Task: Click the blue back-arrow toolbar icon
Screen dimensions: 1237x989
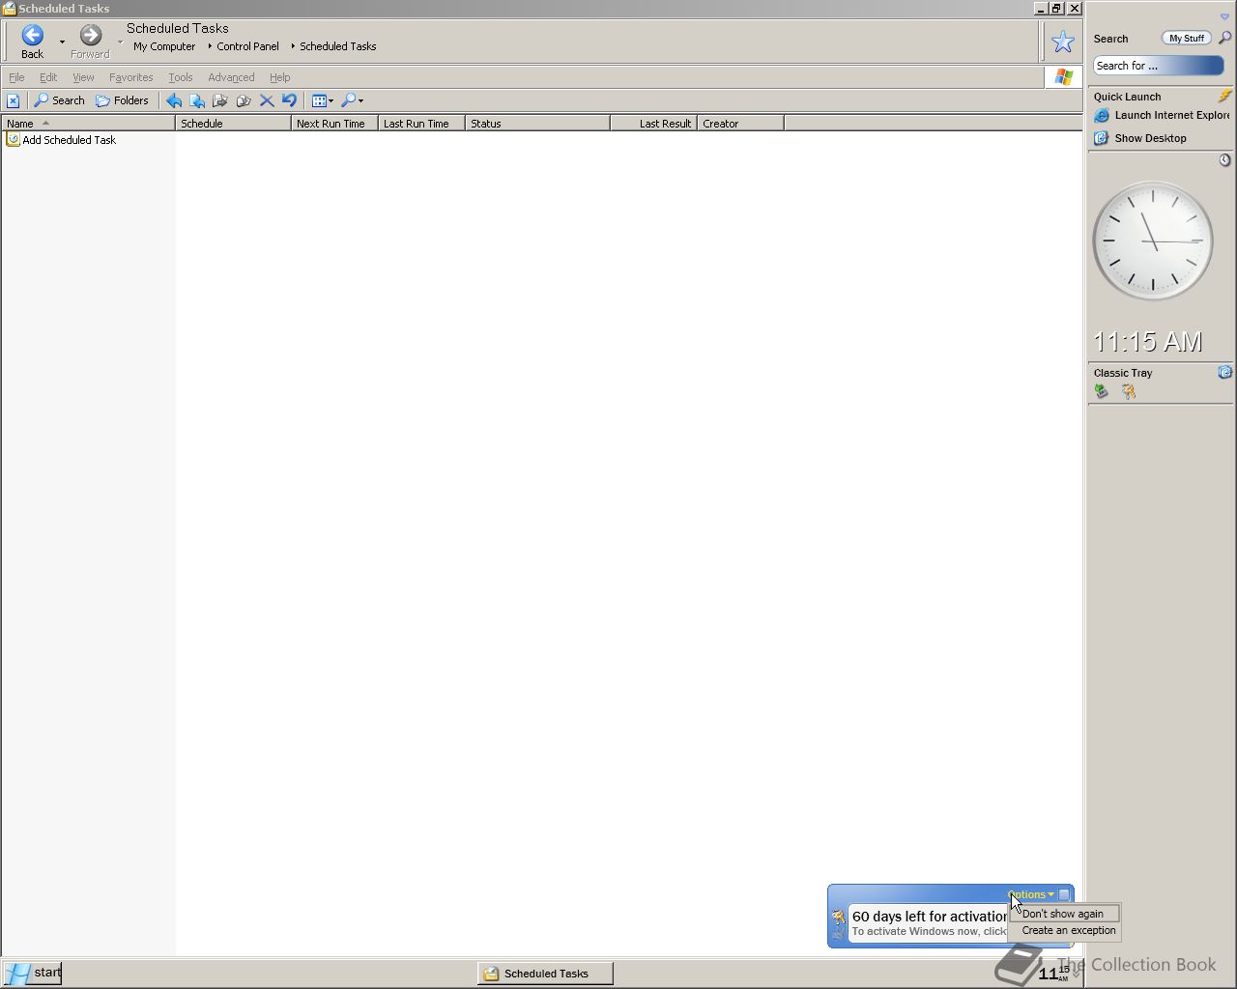Action: (x=174, y=100)
